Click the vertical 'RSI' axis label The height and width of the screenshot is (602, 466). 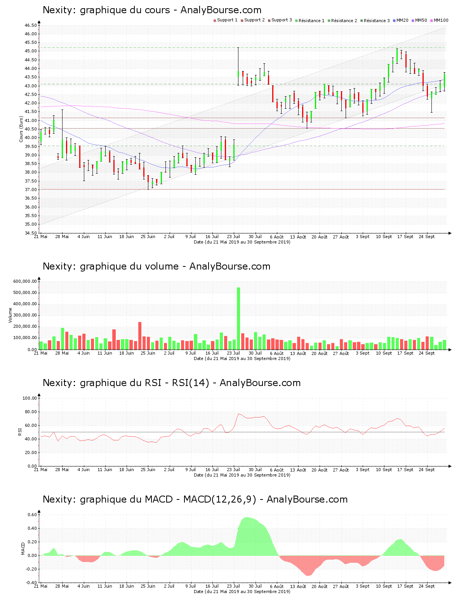pos(19,432)
